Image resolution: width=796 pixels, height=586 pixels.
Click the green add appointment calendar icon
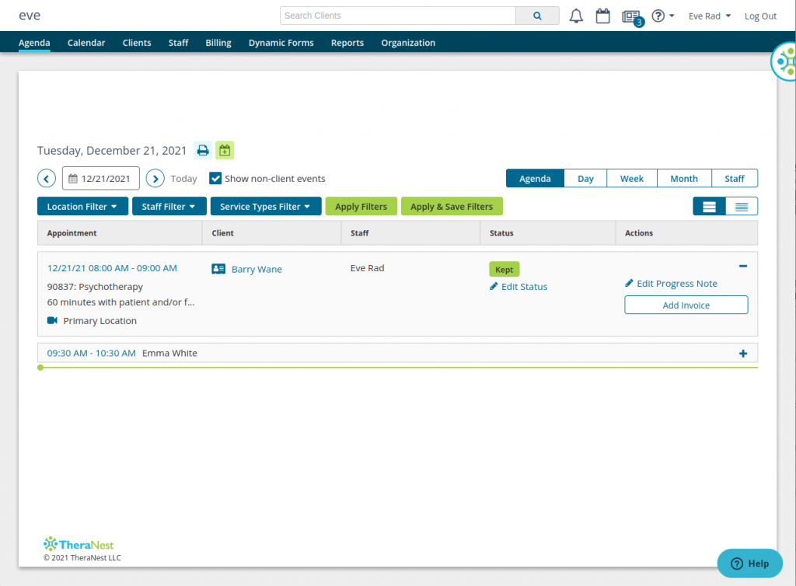point(225,150)
